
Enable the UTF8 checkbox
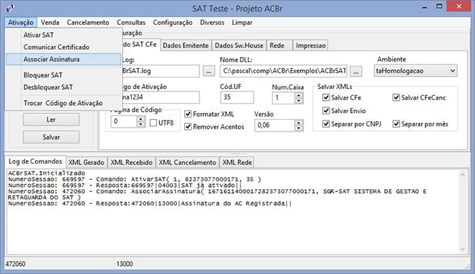153,123
